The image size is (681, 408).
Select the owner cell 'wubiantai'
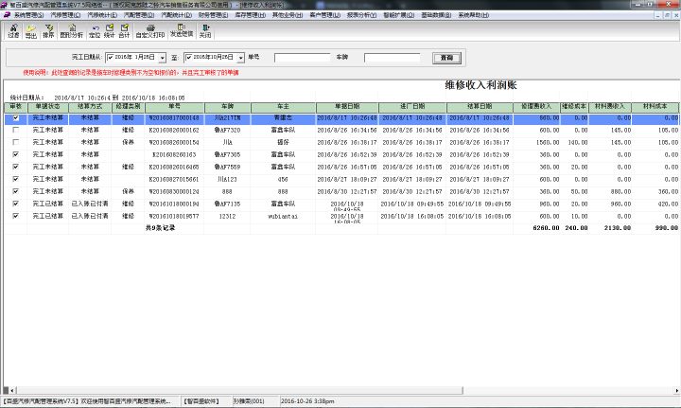pyautogui.click(x=283, y=217)
